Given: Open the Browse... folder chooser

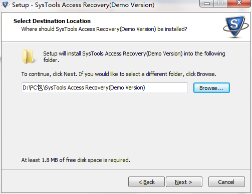Looking at the screenshot, I should [211, 88].
